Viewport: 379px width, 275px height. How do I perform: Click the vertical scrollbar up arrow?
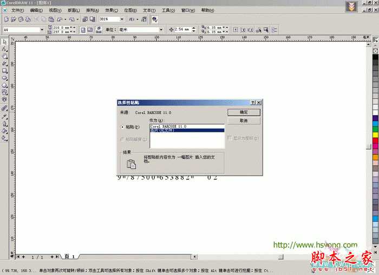pyautogui.click(x=368, y=44)
